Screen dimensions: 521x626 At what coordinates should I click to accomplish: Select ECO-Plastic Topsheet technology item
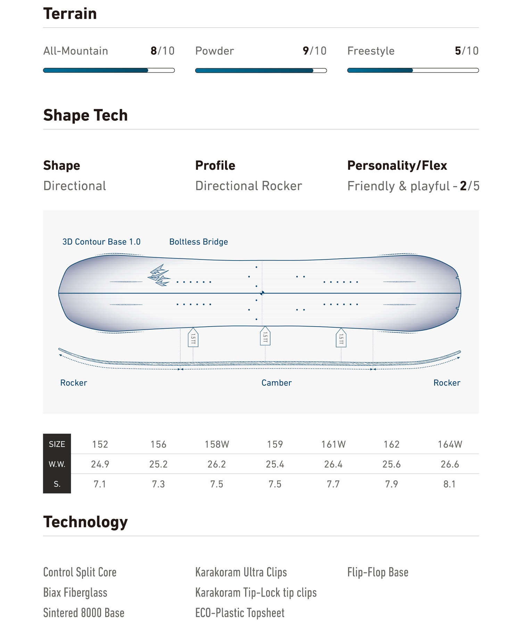click(x=240, y=613)
